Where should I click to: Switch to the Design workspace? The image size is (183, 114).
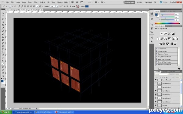pyautogui.click(x=139, y=2)
